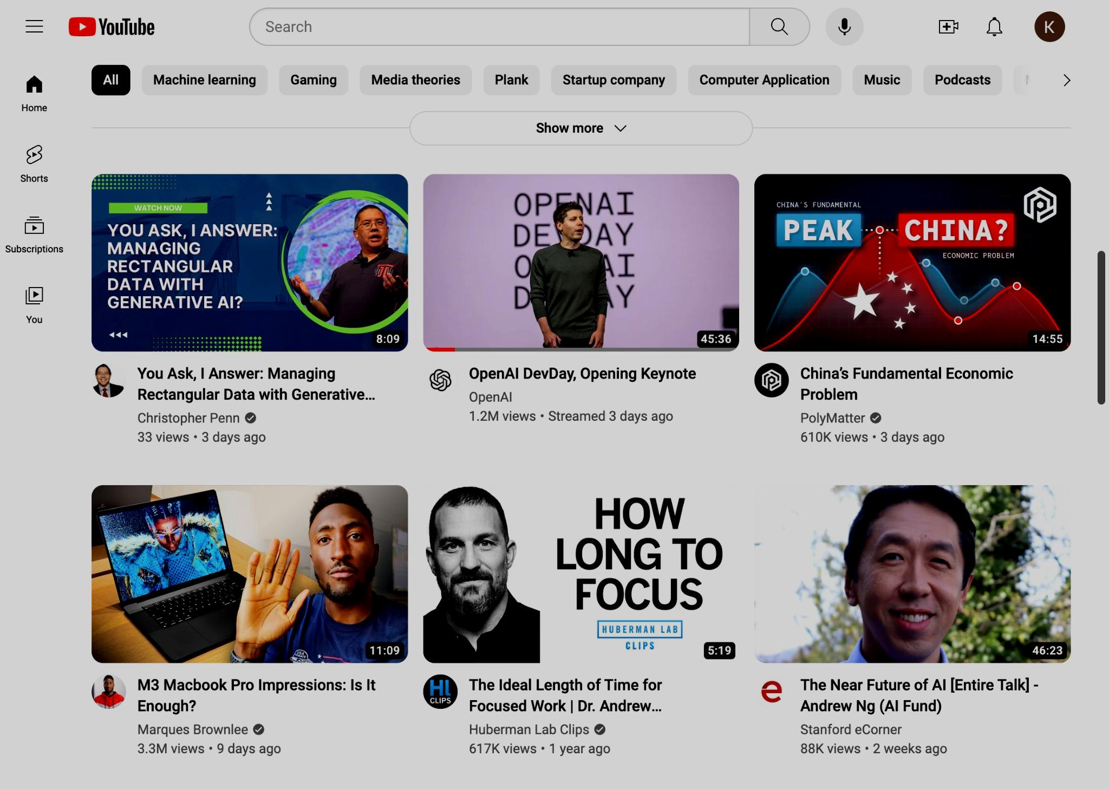Viewport: 1109px width, 789px height.
Task: Open the OpenAI channel name link
Action: (x=491, y=397)
